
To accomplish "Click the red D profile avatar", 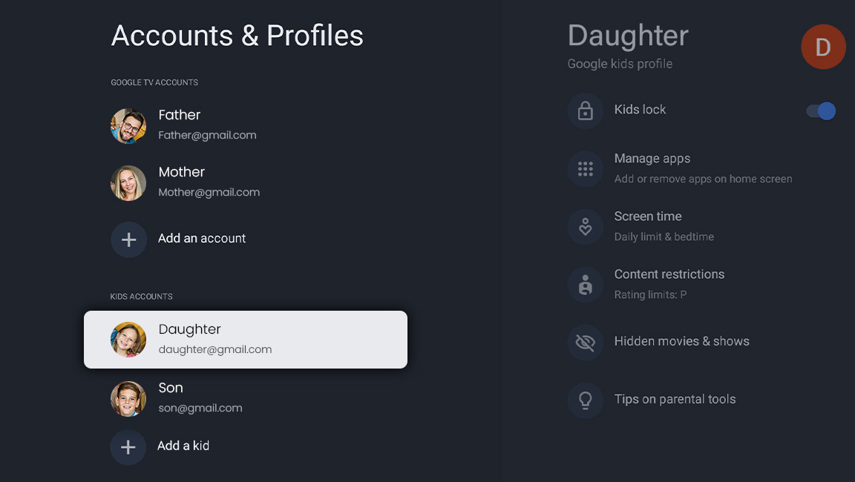I will [823, 47].
